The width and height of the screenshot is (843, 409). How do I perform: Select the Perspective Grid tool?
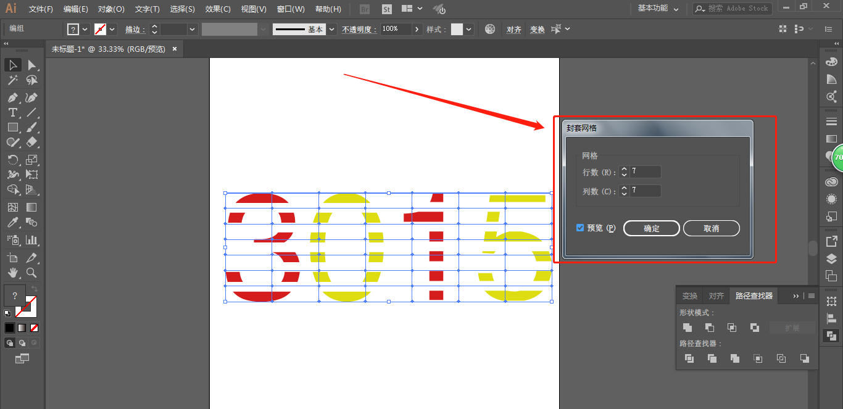tap(32, 189)
